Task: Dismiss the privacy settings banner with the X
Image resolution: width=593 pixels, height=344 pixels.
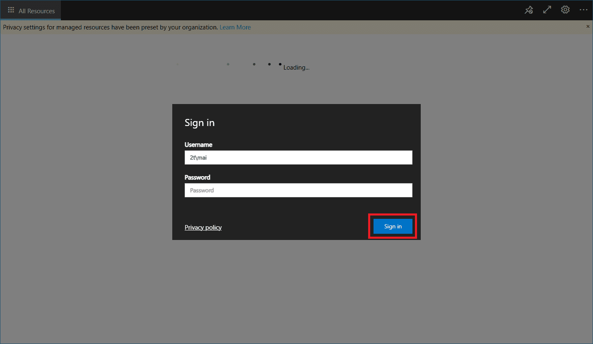Action: (588, 27)
